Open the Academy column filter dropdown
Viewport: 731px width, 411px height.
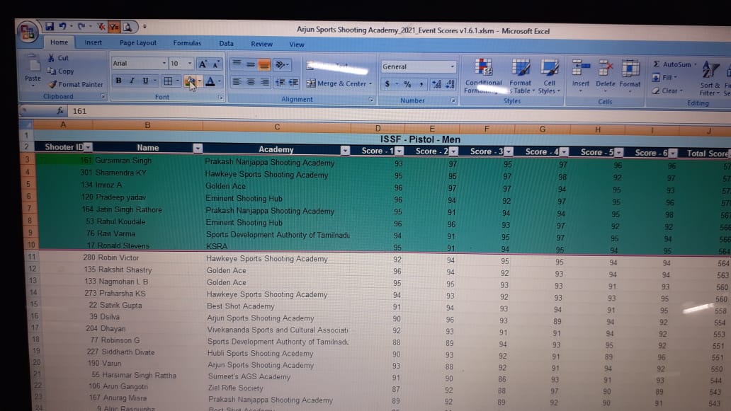point(344,150)
